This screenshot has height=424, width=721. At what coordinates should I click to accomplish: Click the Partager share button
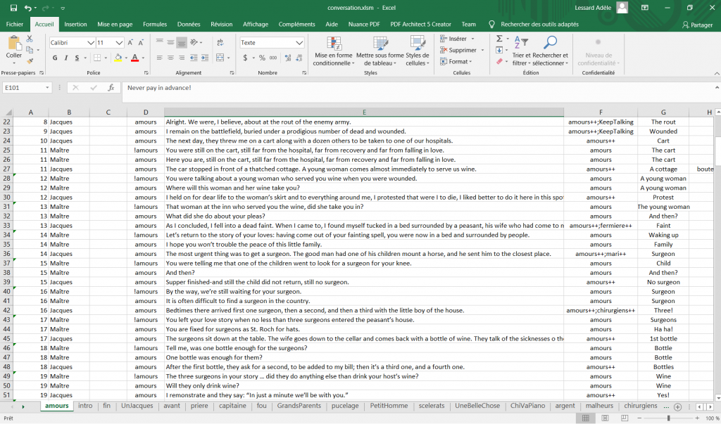click(697, 25)
